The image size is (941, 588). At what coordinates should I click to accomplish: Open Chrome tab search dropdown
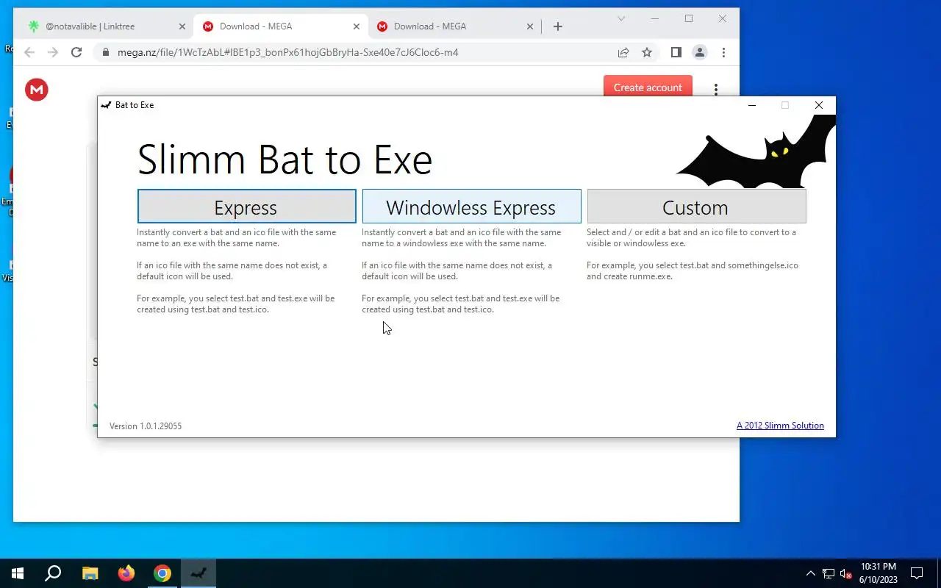point(621,18)
